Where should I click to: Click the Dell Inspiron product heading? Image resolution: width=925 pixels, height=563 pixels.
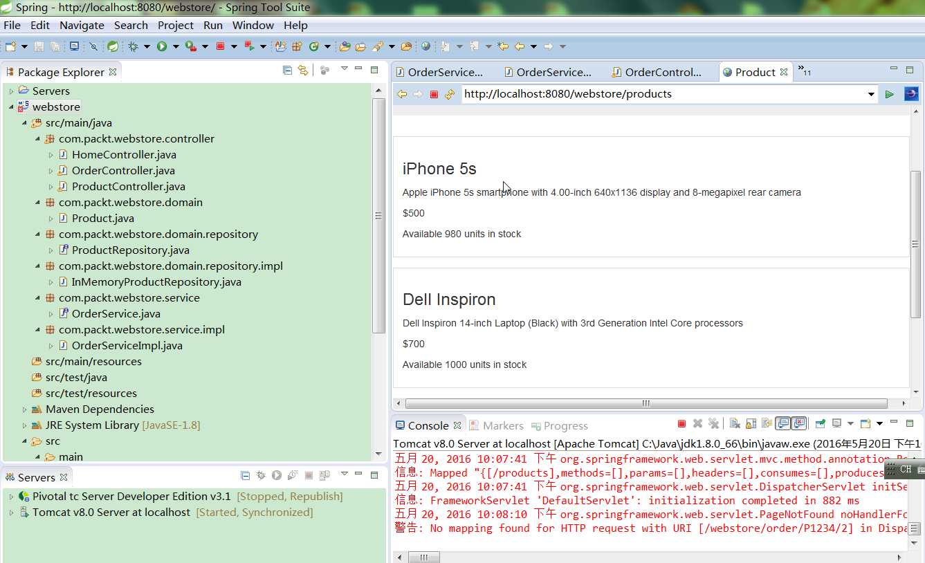(449, 299)
